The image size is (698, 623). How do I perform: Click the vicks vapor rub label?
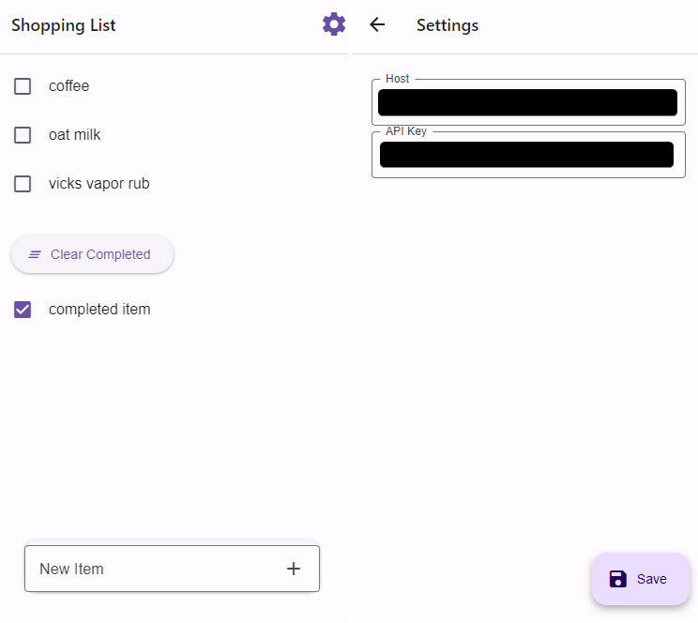99,184
